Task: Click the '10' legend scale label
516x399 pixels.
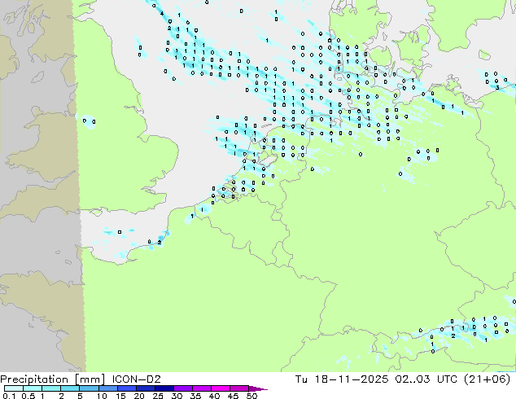Action: pyautogui.click(x=102, y=396)
